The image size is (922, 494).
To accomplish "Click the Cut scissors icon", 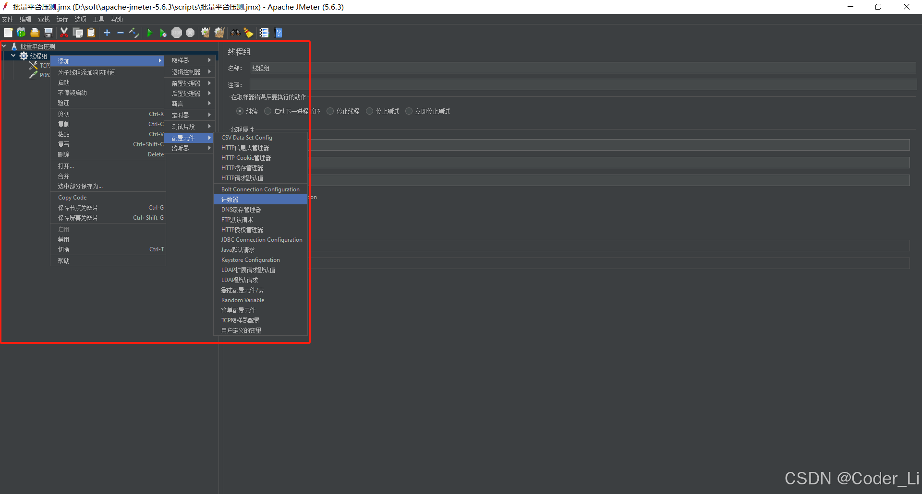I will click(64, 33).
